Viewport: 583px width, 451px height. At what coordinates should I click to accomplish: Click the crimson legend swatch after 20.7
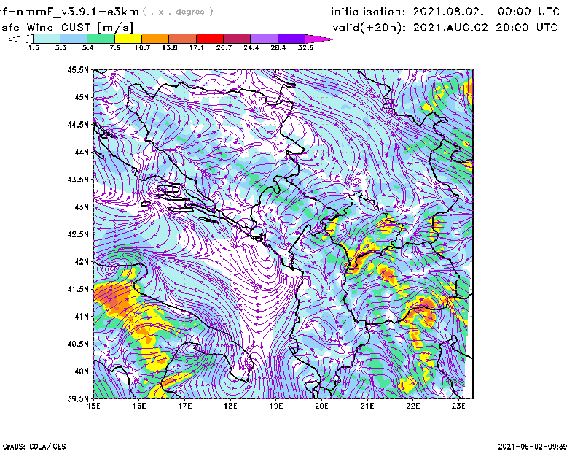pos(238,39)
